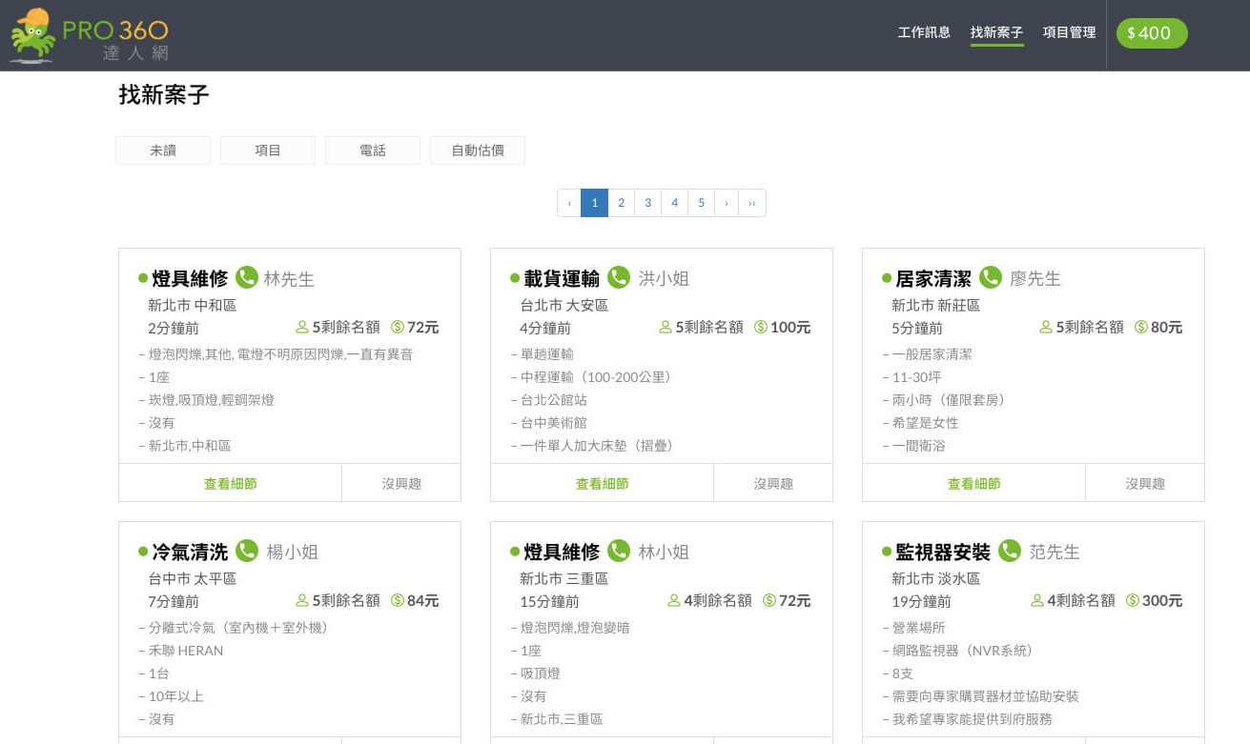Click green status dot beside 監視器安裝
This screenshot has height=744, width=1250.
(887, 552)
